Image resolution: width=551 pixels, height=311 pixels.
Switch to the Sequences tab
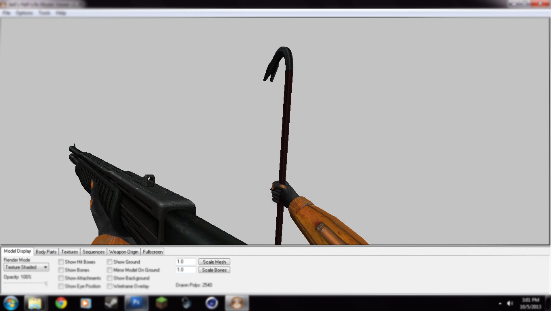93,251
